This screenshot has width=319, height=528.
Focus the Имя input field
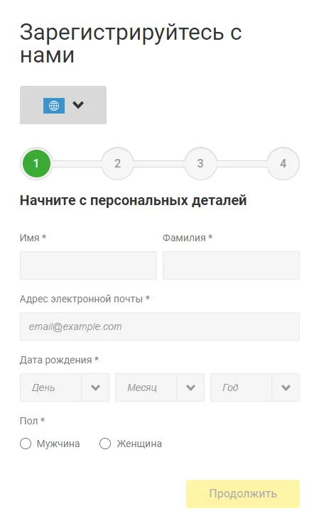[88, 265]
